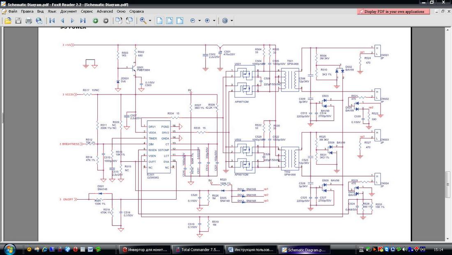Screen dimensions: 452x255
Task: Go to the next page arrow
Action: 73,21
